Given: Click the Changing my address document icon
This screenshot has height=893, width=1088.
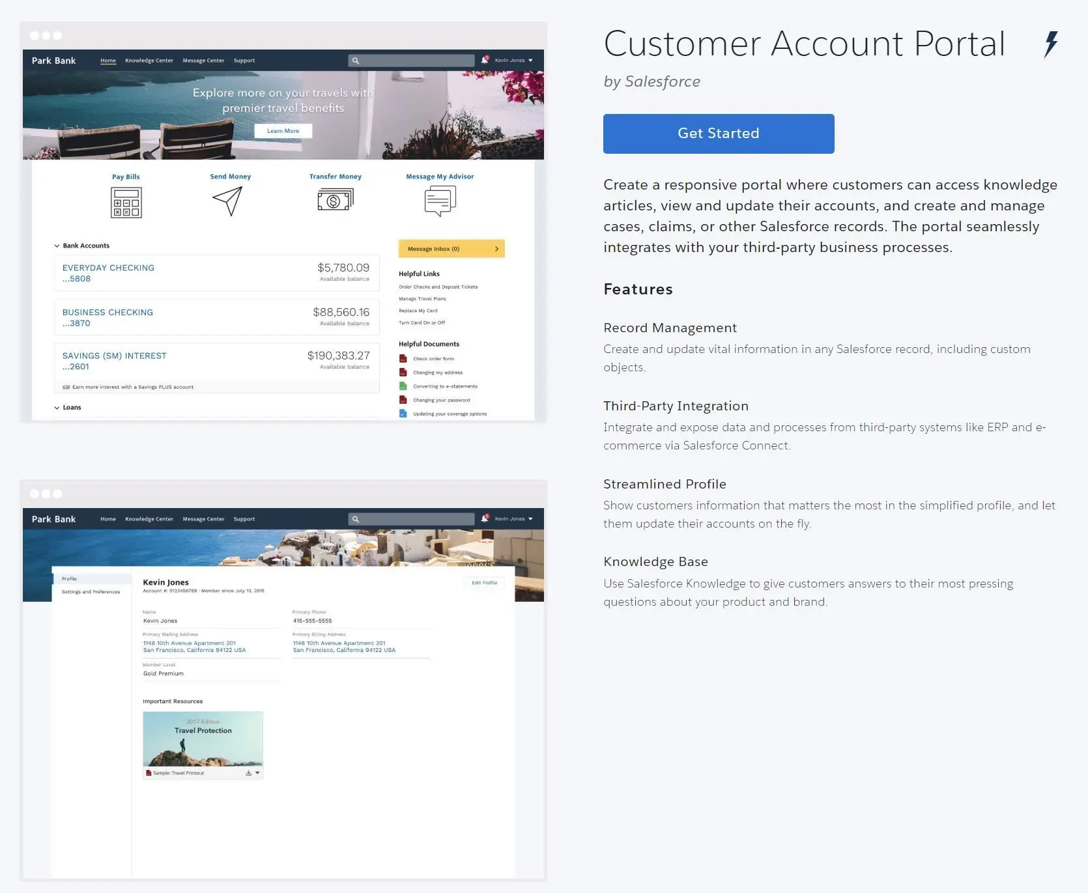Looking at the screenshot, I should 403,373.
